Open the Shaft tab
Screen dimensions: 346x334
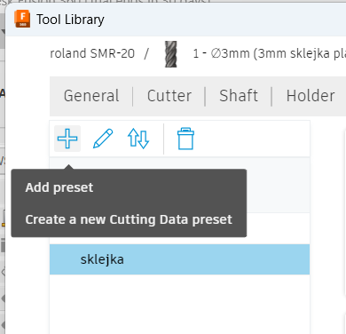239,96
